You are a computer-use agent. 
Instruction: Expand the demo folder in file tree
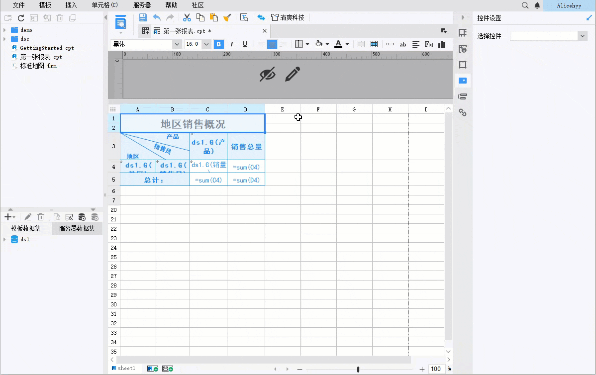[4, 30]
